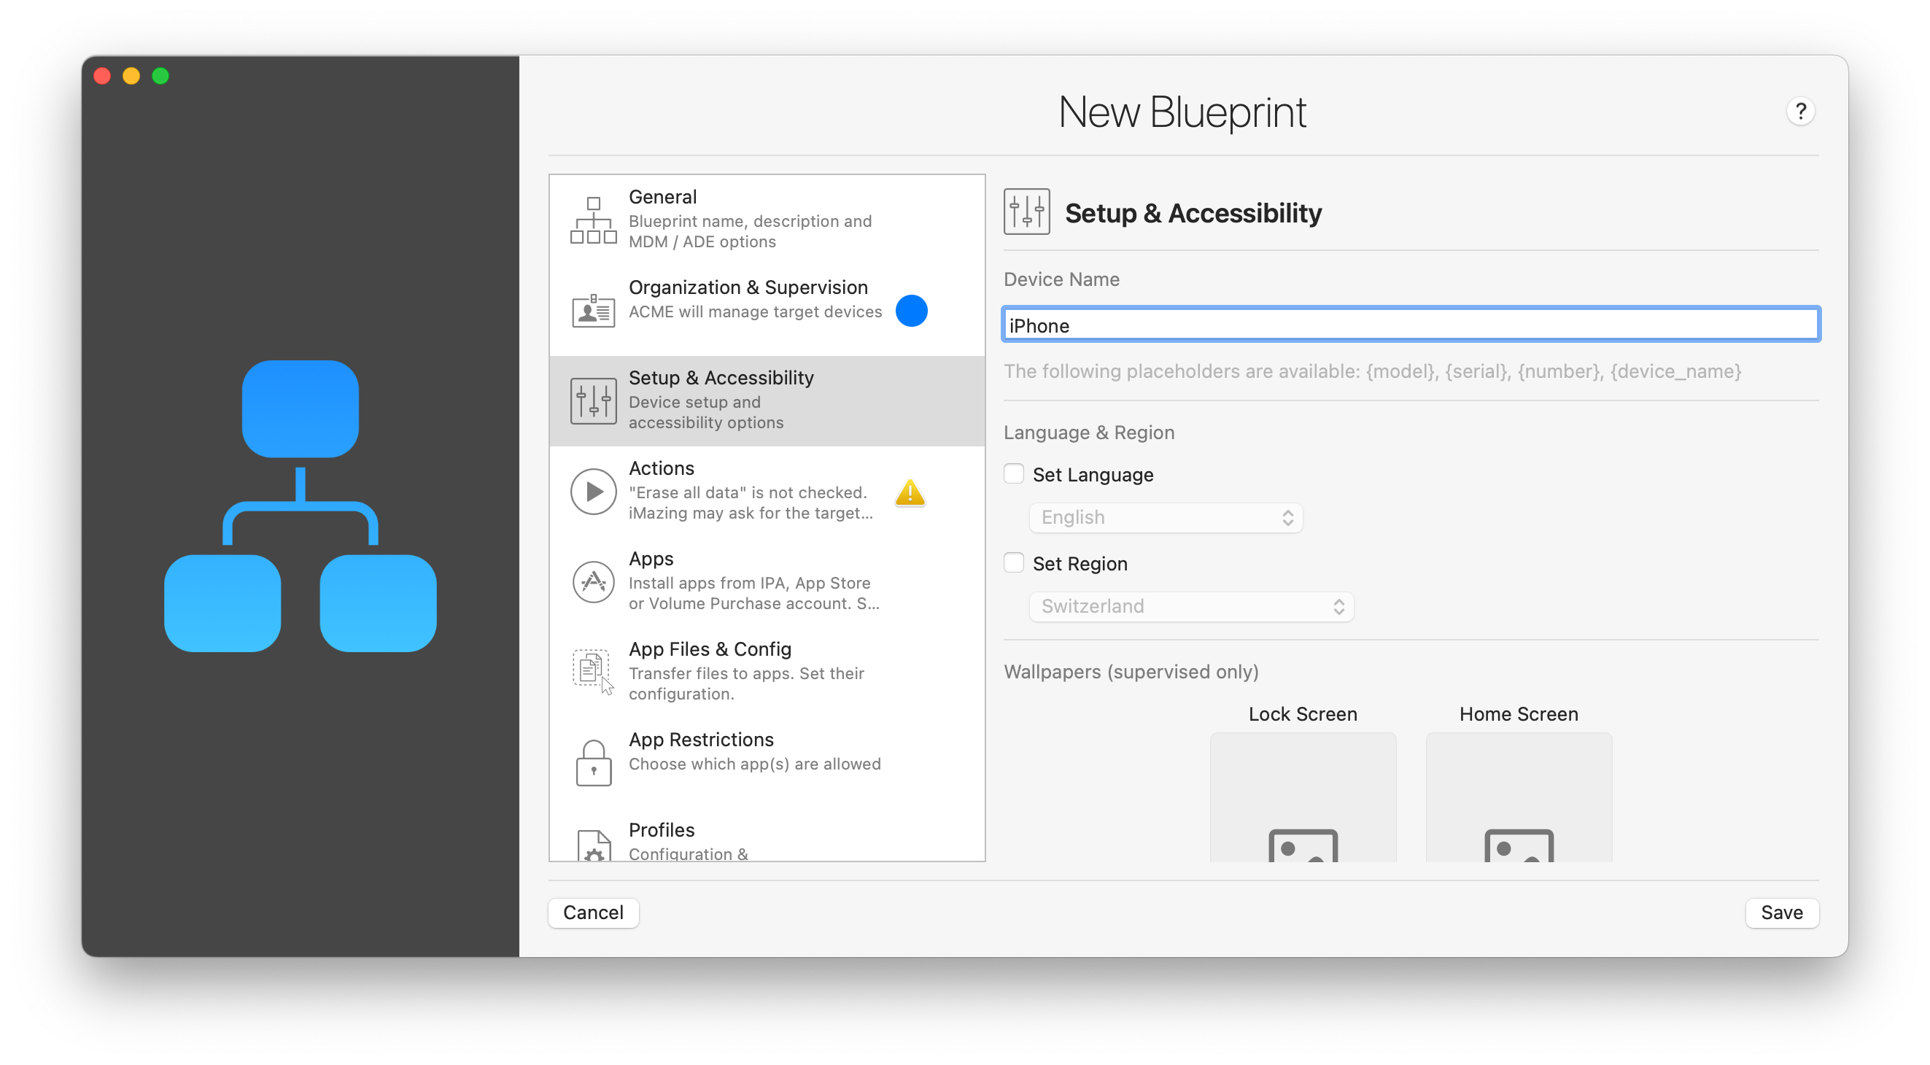The image size is (1930, 1065).
Task: Choose a Home Screen wallpaper image well
Action: click(1519, 797)
